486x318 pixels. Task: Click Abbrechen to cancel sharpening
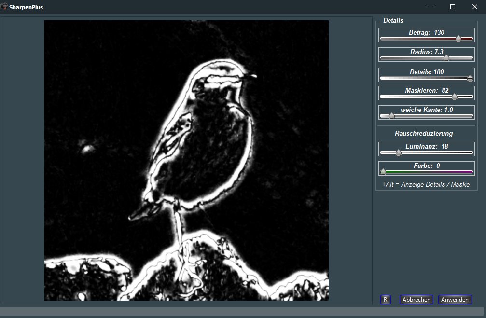pos(416,300)
